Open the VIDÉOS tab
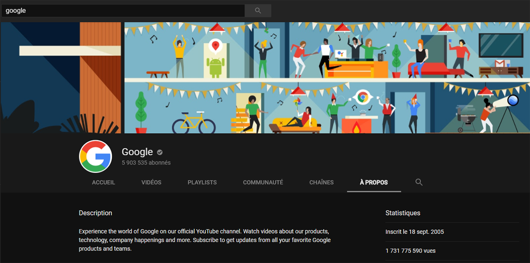The image size is (530, 263). [151, 182]
